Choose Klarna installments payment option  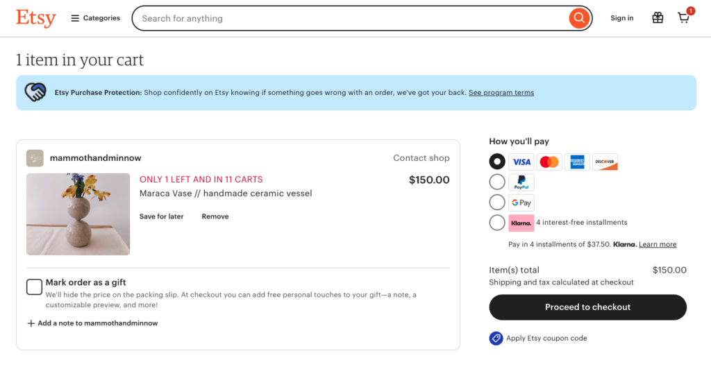[x=497, y=223]
